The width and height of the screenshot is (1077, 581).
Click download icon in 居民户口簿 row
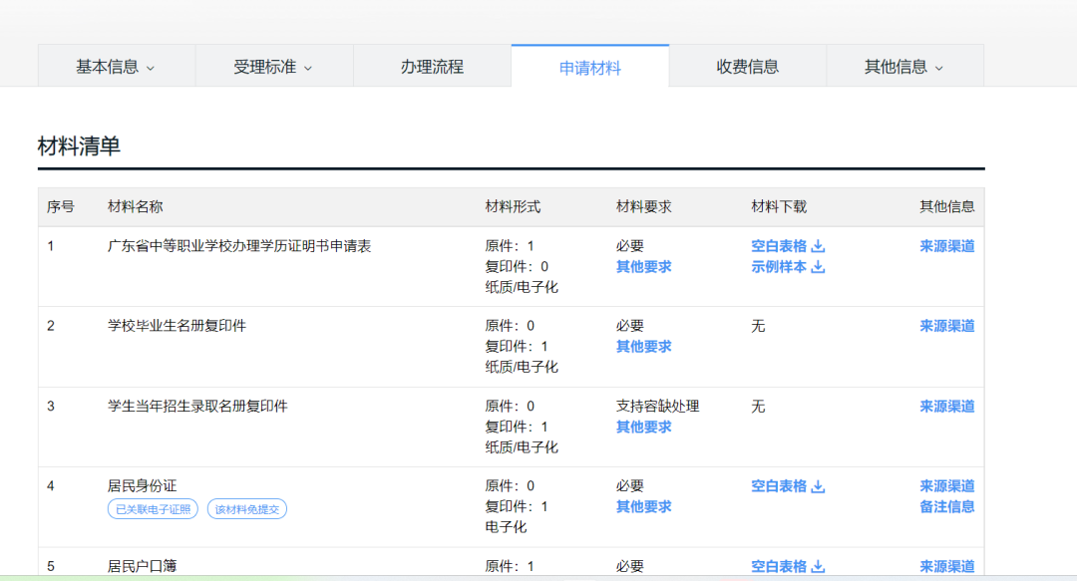coord(818,566)
